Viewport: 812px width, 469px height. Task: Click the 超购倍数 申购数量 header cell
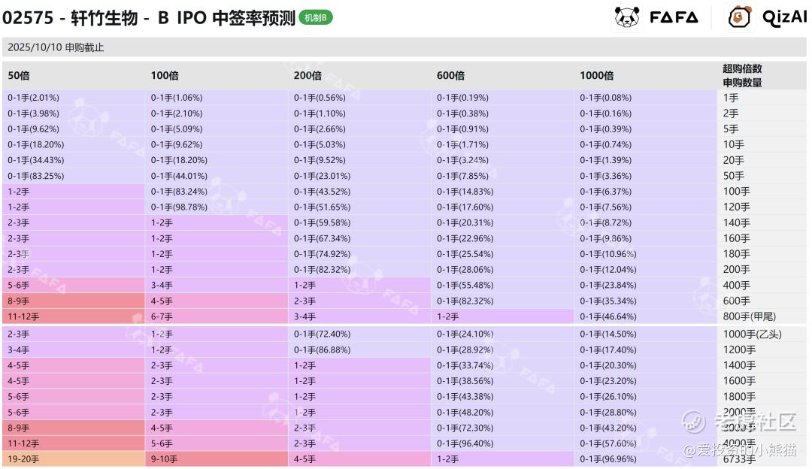click(x=742, y=75)
